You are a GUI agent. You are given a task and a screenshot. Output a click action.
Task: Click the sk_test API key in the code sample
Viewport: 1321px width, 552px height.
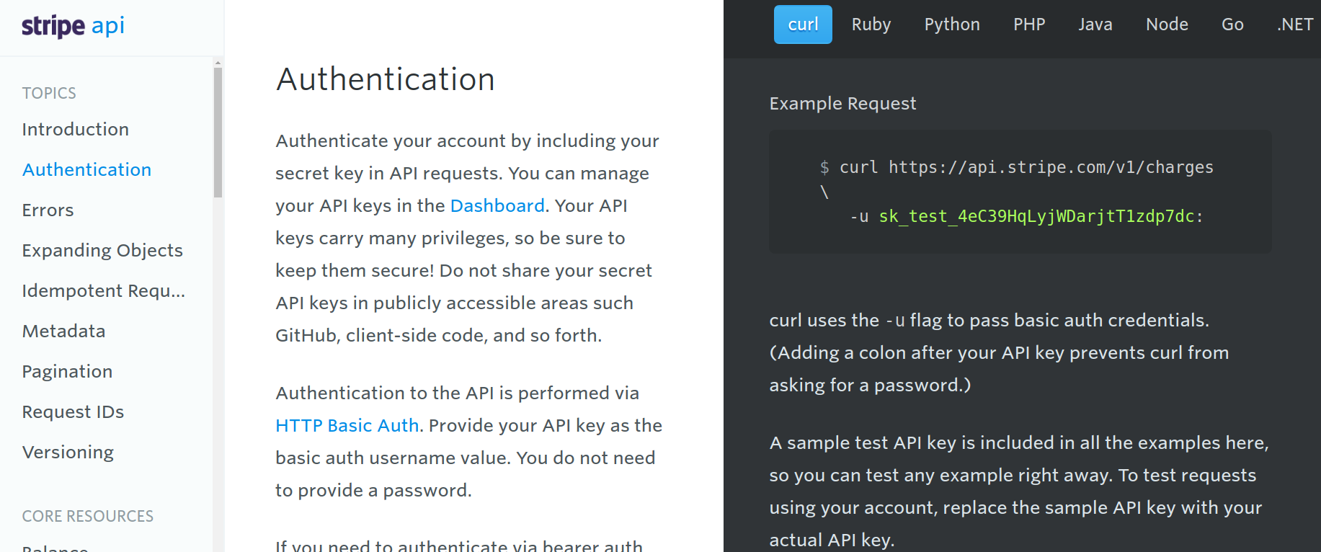click(1036, 216)
